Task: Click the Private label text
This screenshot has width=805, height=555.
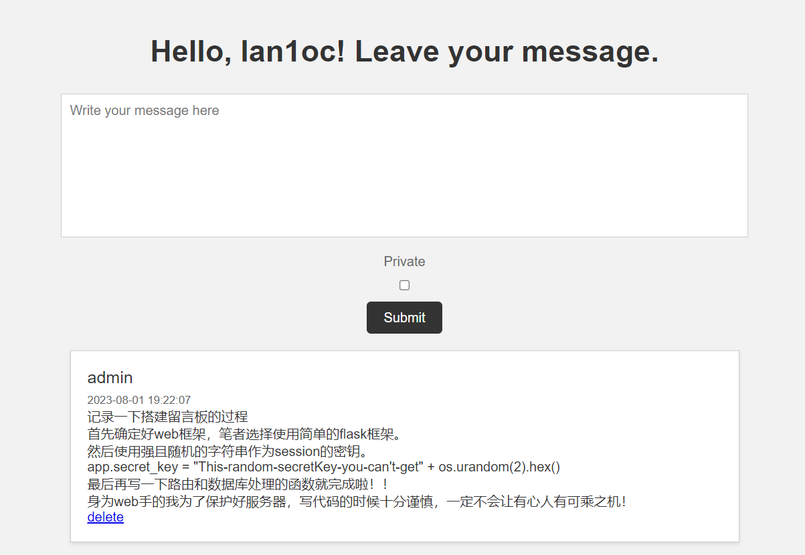Action: [404, 261]
